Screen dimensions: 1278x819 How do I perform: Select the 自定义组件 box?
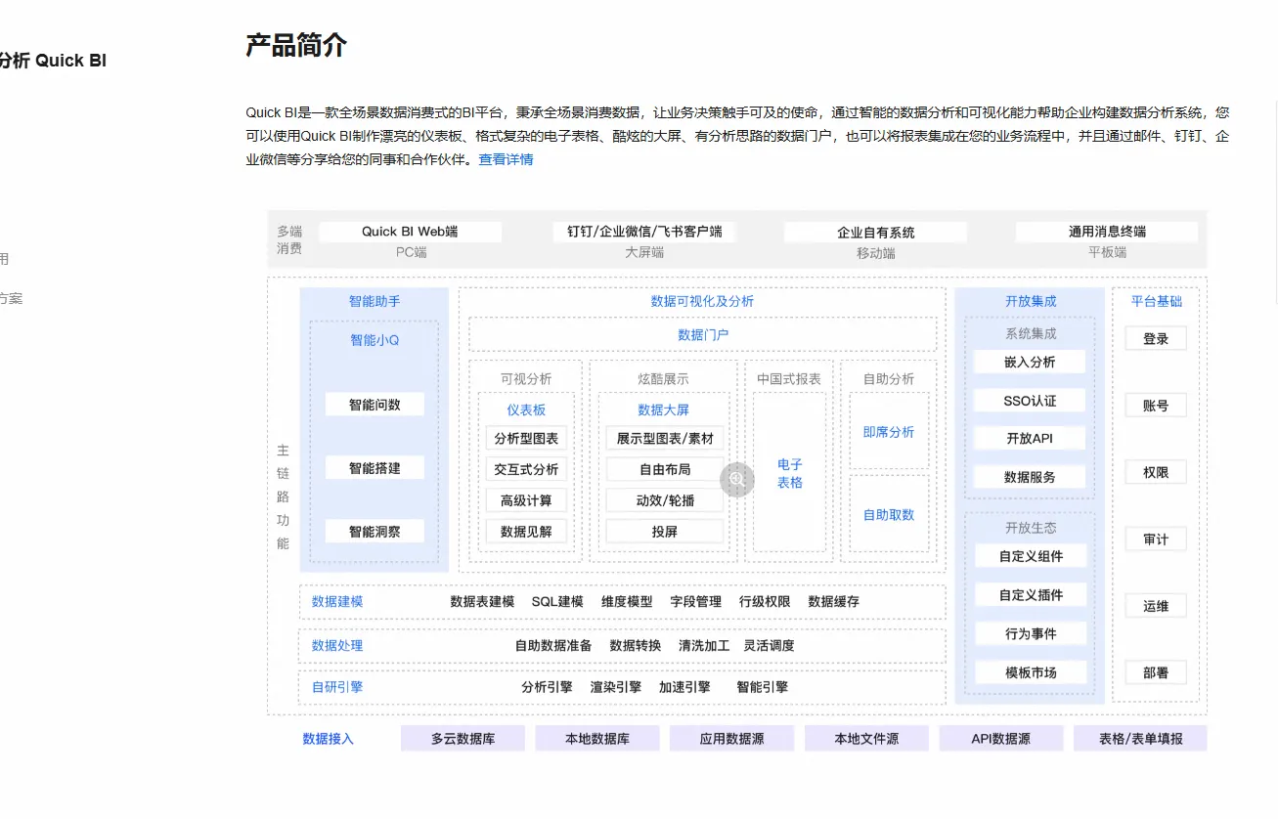(1031, 556)
